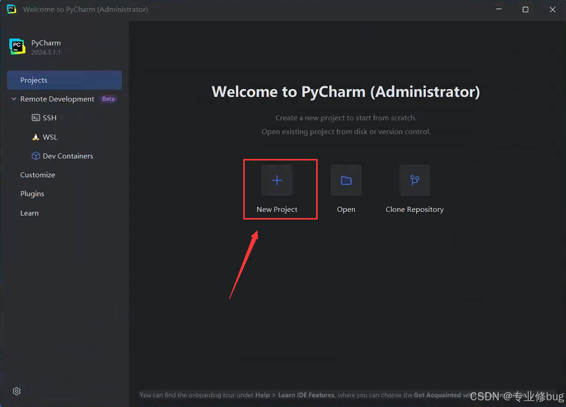Click the Beta badge

tap(108, 99)
